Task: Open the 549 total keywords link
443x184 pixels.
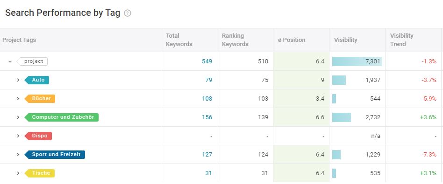Action: [207, 61]
